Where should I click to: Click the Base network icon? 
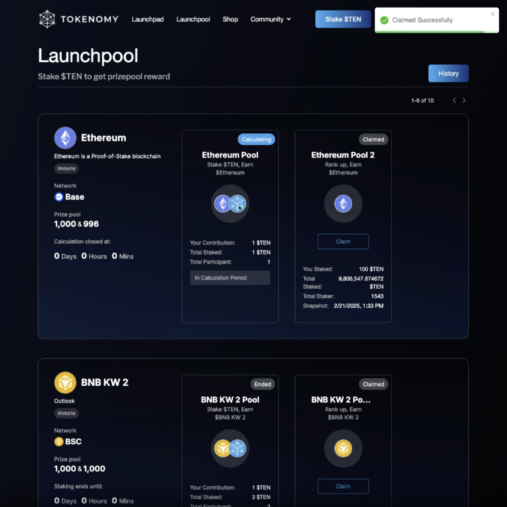[59, 197]
